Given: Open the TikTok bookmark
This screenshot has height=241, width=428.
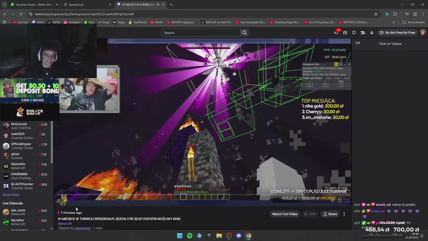Looking at the screenshot, I should tap(54, 22).
